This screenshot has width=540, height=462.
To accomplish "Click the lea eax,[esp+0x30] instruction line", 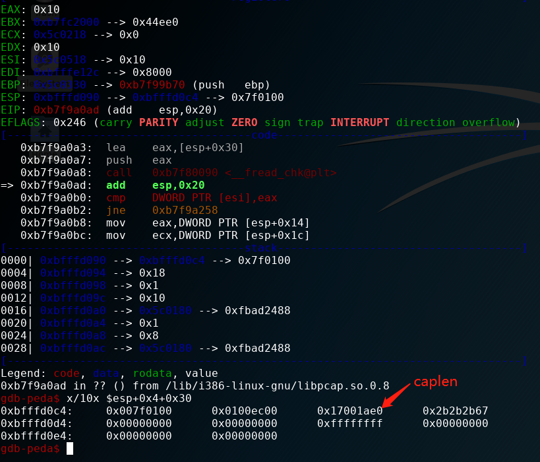I will tap(132, 148).
